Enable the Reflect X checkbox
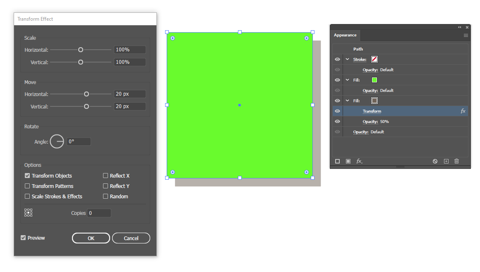The width and height of the screenshot is (480, 272). click(x=106, y=176)
